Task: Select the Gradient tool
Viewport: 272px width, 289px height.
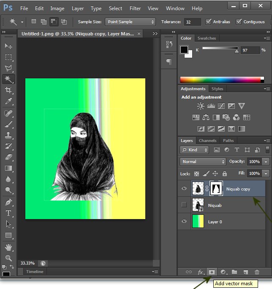Action: (x=8, y=168)
